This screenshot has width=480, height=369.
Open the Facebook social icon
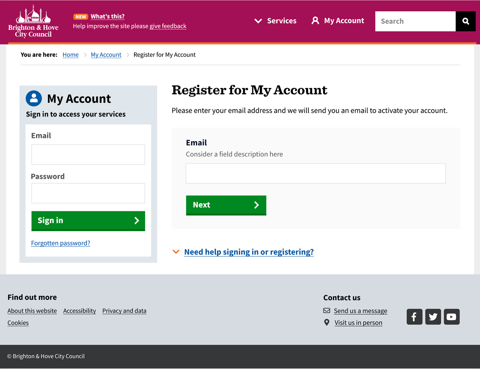pyautogui.click(x=414, y=317)
